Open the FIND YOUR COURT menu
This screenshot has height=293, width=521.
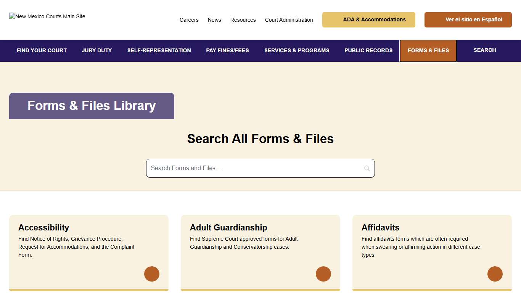click(42, 50)
